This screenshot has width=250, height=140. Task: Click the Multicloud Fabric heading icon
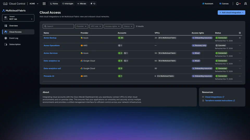[3, 11]
